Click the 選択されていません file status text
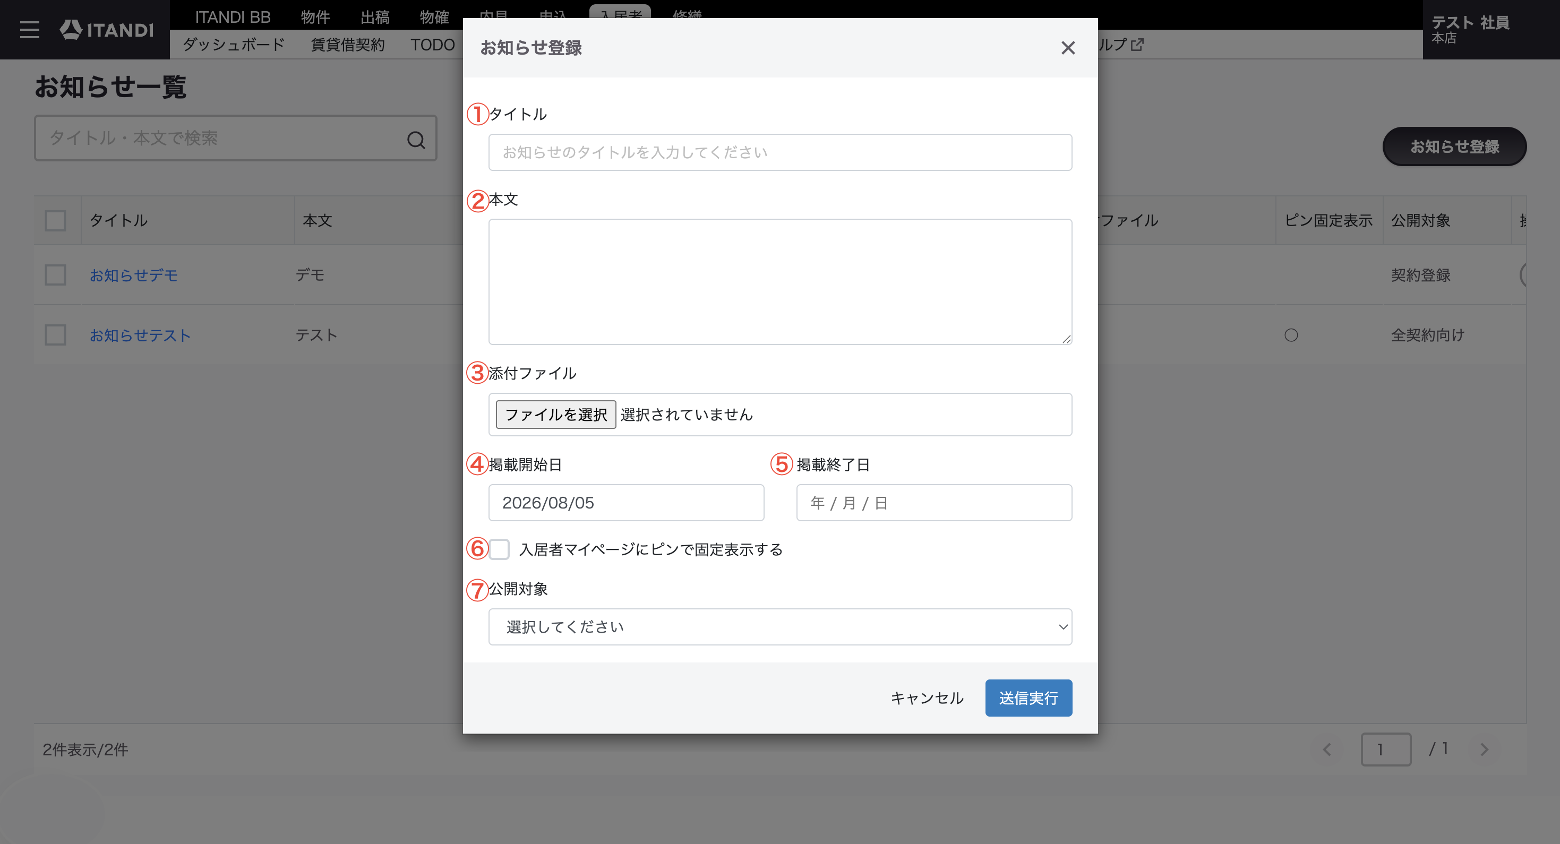The image size is (1560, 844). point(687,414)
